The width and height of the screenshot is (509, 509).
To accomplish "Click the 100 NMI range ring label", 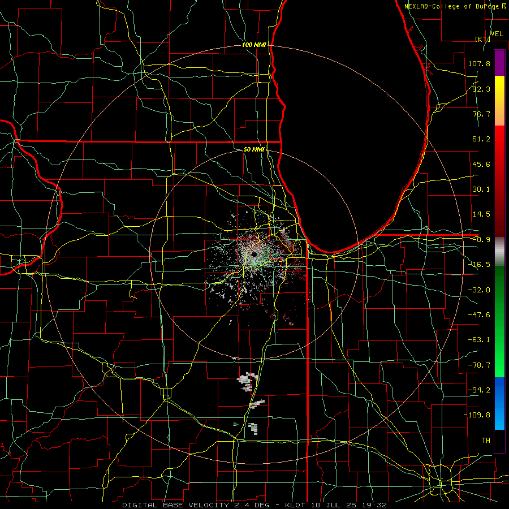I will coord(253,45).
